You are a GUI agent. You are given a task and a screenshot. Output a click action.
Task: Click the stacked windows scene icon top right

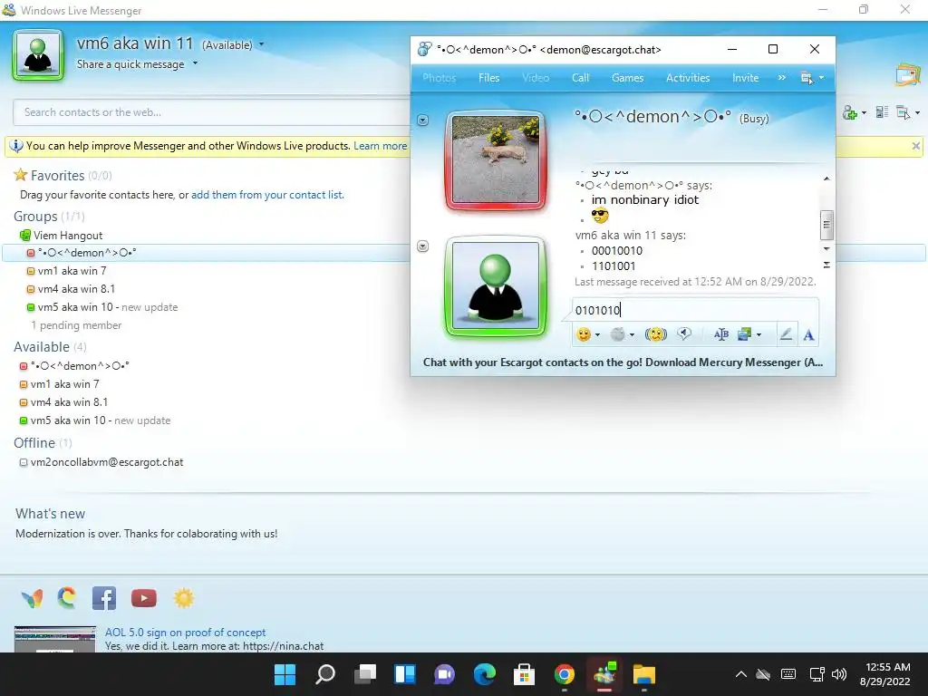pyautogui.click(x=908, y=75)
